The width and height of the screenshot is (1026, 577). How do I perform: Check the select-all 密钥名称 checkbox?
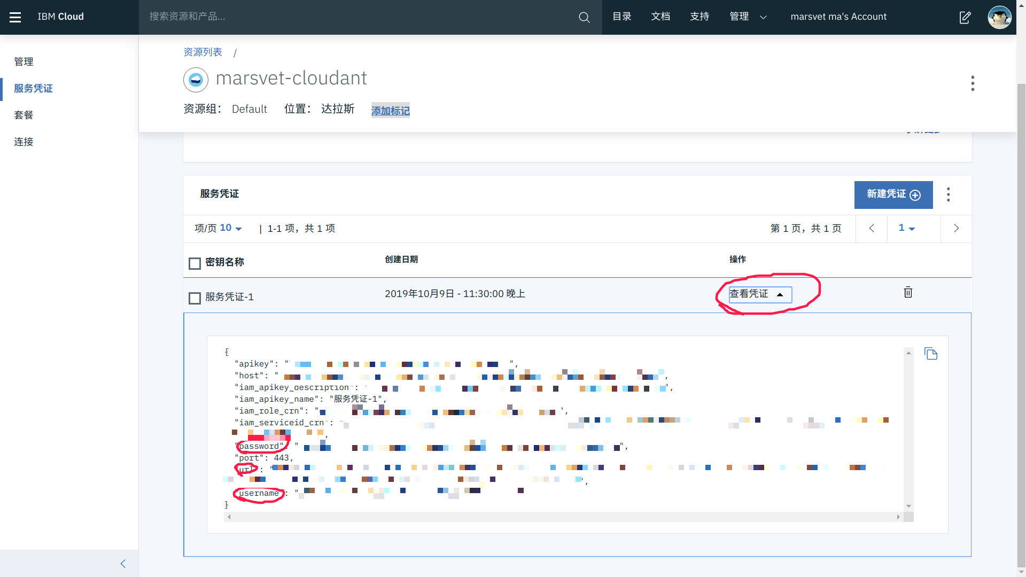(x=195, y=263)
